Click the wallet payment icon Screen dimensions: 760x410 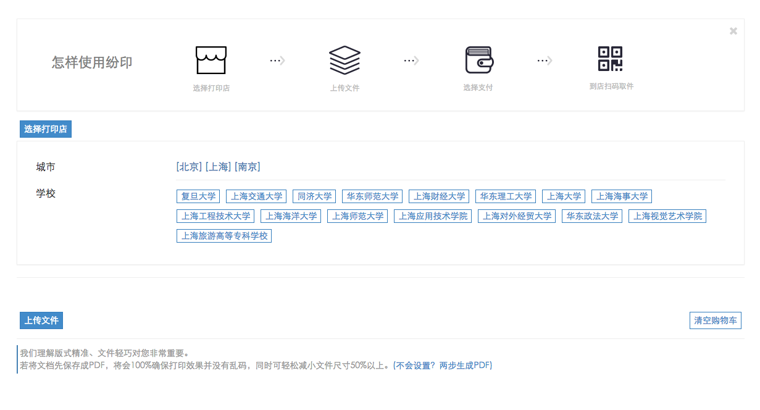click(x=478, y=60)
